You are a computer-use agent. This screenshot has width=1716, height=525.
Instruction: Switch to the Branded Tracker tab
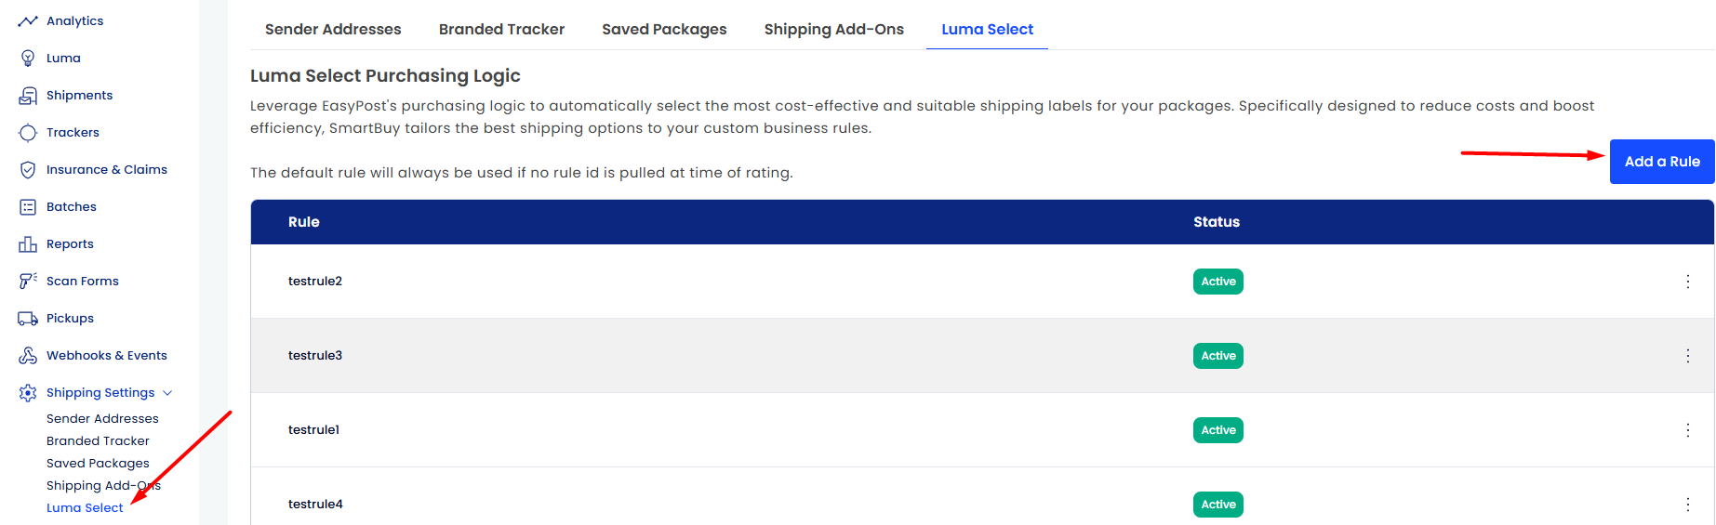[501, 29]
